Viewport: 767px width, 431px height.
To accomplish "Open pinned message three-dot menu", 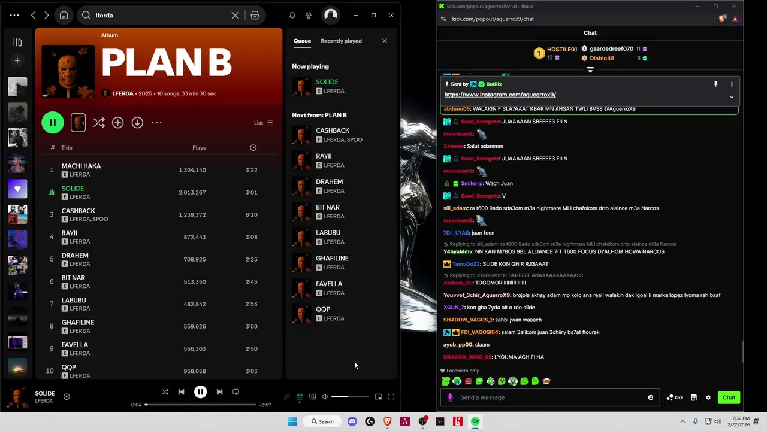I will [732, 84].
